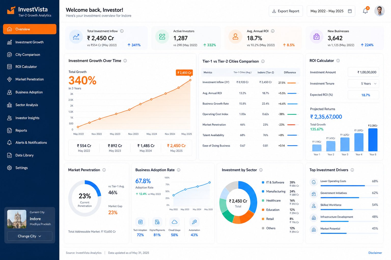The width and height of the screenshot is (391, 260).
Task: Click the Government Initiatives driver icon
Action: [x=314, y=194]
